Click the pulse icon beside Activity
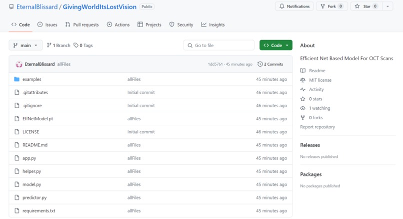Screen dimensions: 403x219 coord(303,89)
